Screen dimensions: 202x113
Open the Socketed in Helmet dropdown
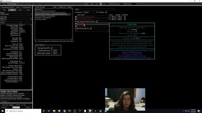pos(91,12)
